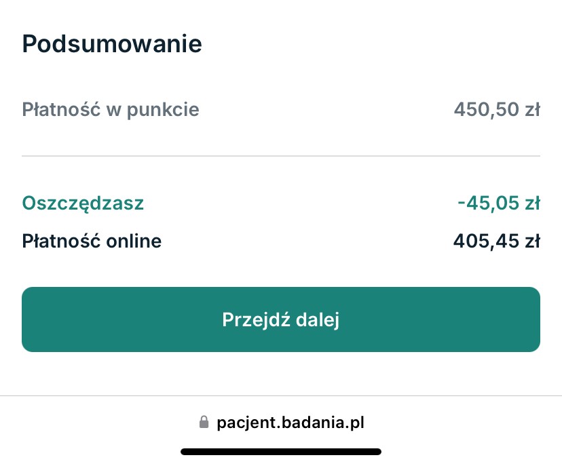
Task: Select the "Podsumowanie" heading
Action: 112,43
